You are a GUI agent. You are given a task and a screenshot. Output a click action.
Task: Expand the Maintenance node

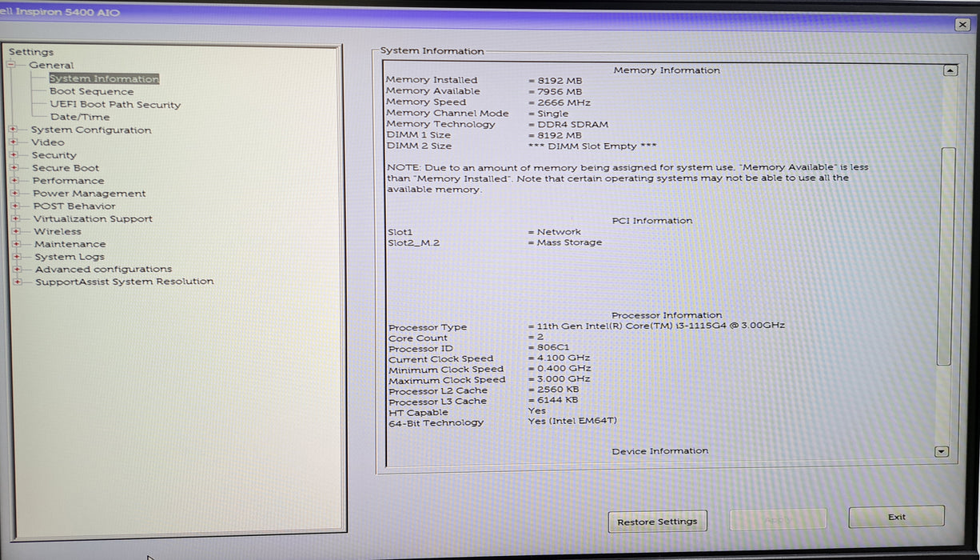click(16, 244)
